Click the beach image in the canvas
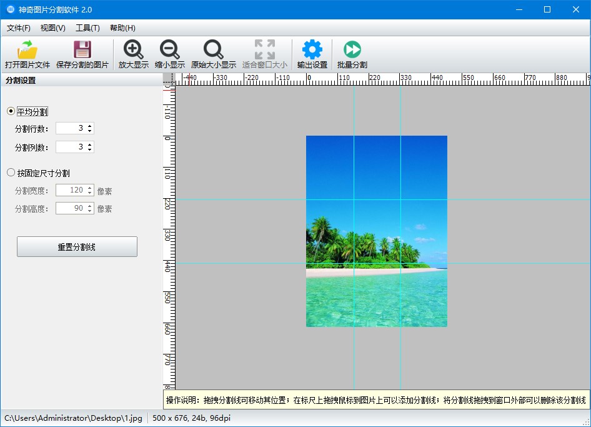This screenshot has width=591, height=427. [376, 231]
